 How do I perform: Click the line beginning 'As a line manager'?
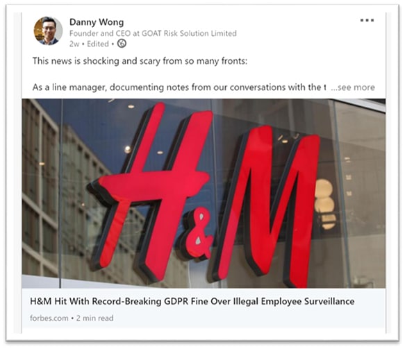(x=179, y=87)
